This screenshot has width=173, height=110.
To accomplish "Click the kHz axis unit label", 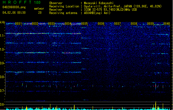I will click(2, 22).
